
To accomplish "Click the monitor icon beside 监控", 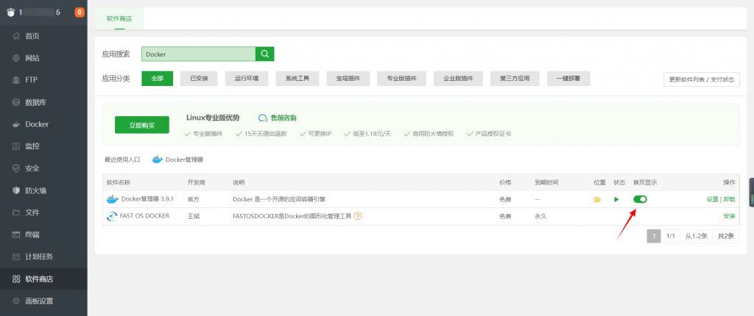I will pos(16,146).
